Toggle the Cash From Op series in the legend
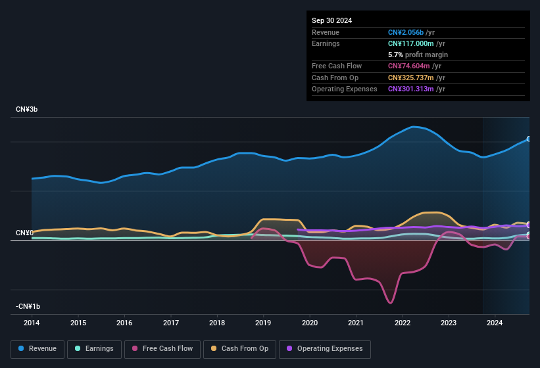540x368 pixels. coord(239,349)
